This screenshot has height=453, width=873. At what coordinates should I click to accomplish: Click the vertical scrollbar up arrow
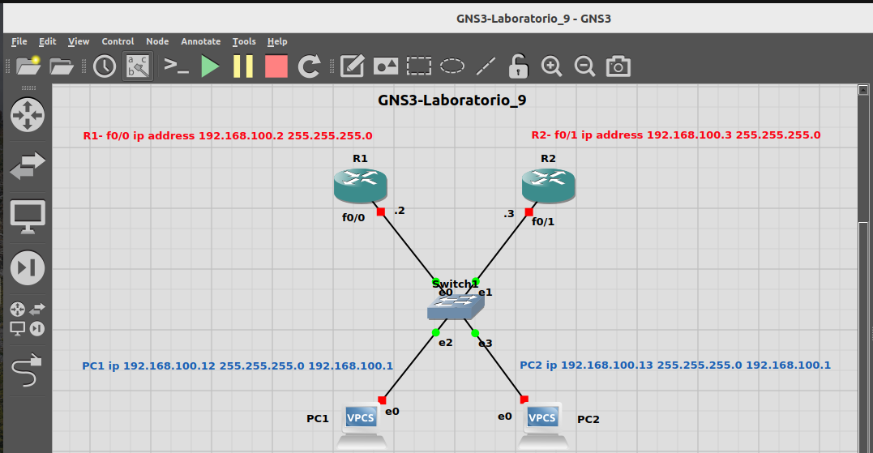point(863,90)
